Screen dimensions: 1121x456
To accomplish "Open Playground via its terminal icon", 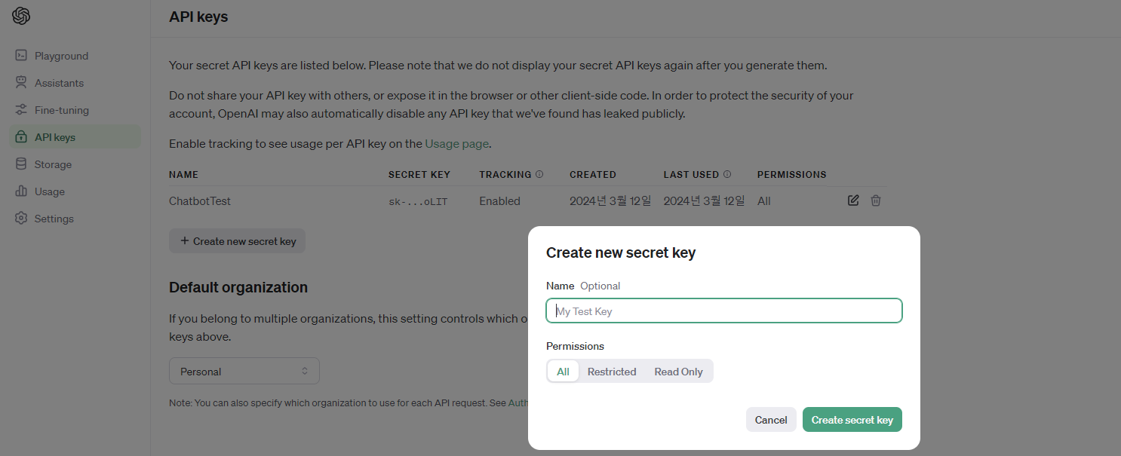I will coord(21,56).
